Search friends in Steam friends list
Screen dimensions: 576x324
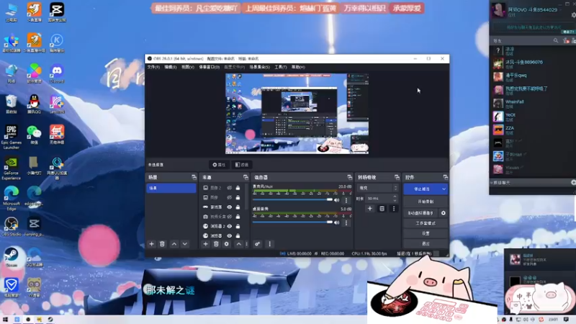pos(556,40)
